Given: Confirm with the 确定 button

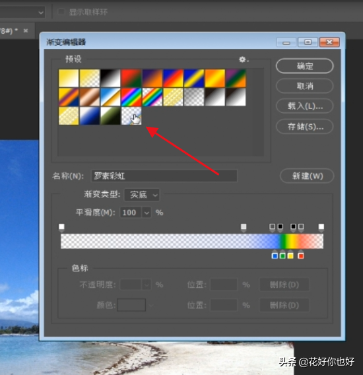Looking at the screenshot, I should pyautogui.click(x=305, y=66).
